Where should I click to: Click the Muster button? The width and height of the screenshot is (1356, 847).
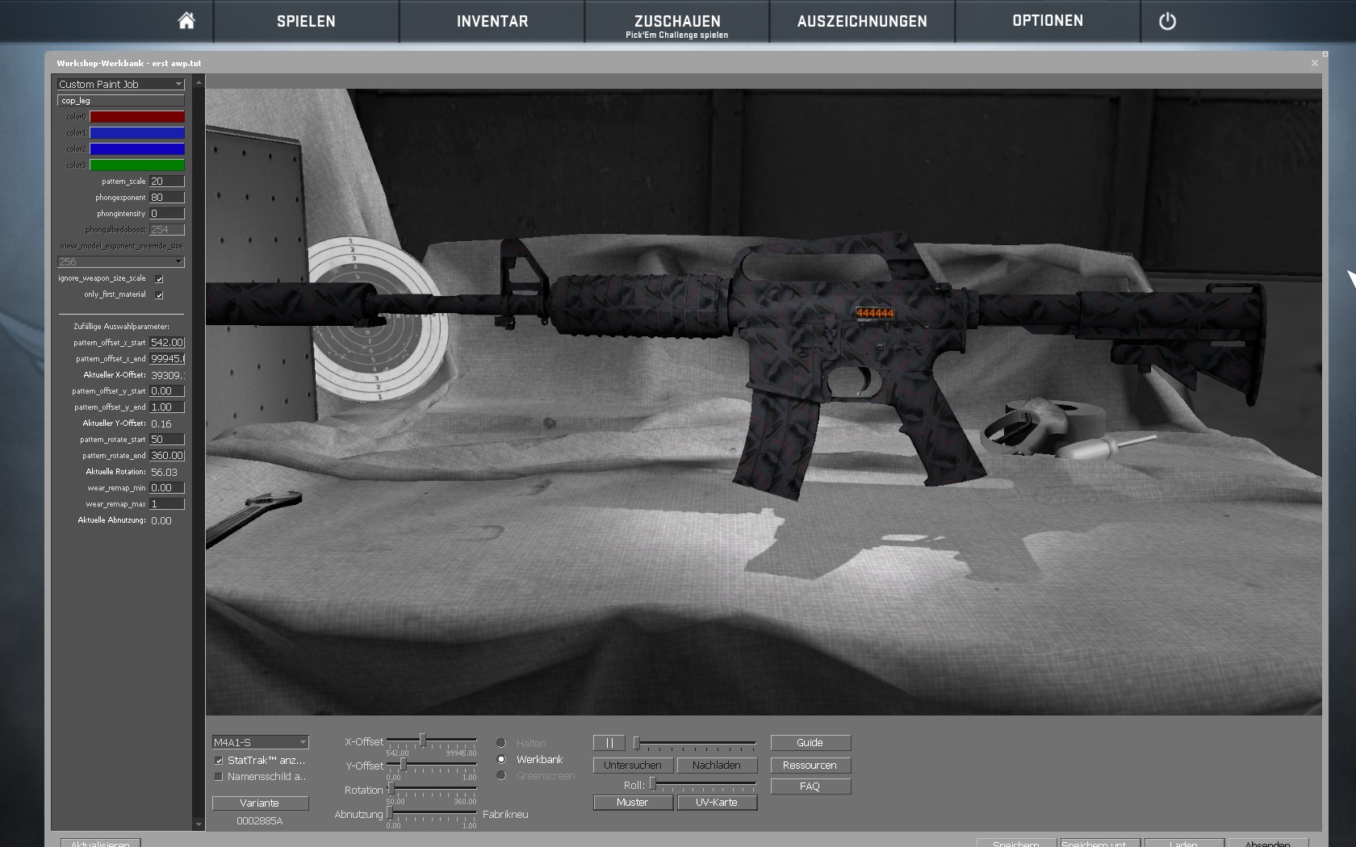633,803
